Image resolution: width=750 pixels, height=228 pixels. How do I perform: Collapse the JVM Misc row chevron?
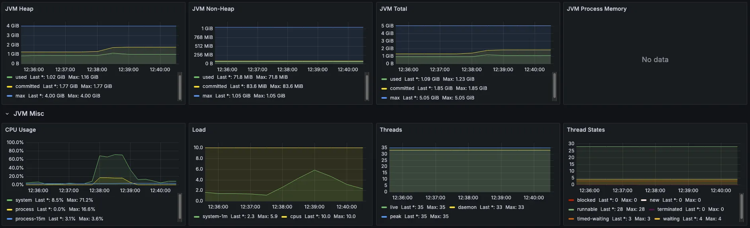pos(7,114)
